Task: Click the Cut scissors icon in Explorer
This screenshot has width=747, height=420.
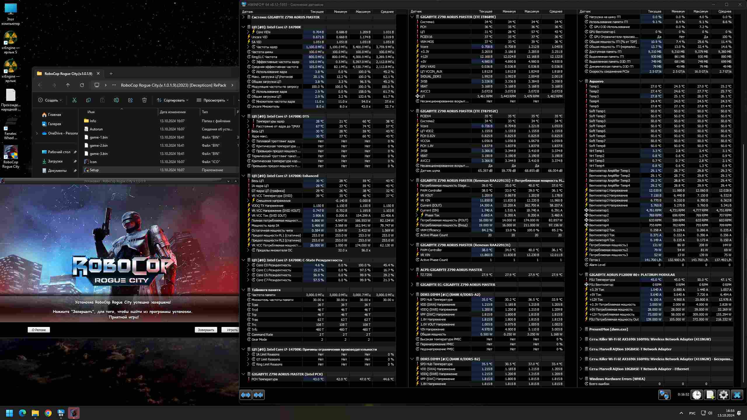Action: (74, 100)
